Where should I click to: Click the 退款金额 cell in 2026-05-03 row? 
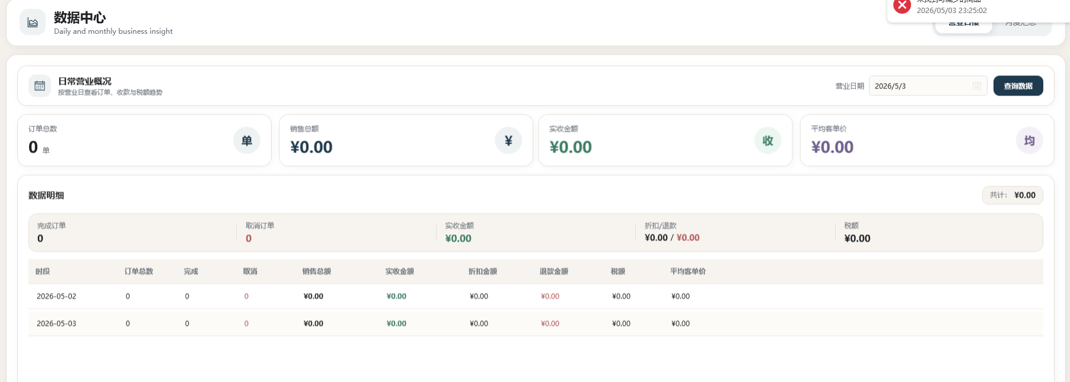click(550, 324)
